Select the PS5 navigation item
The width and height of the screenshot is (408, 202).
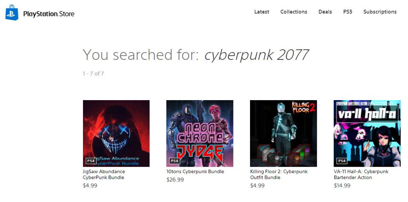pos(348,11)
